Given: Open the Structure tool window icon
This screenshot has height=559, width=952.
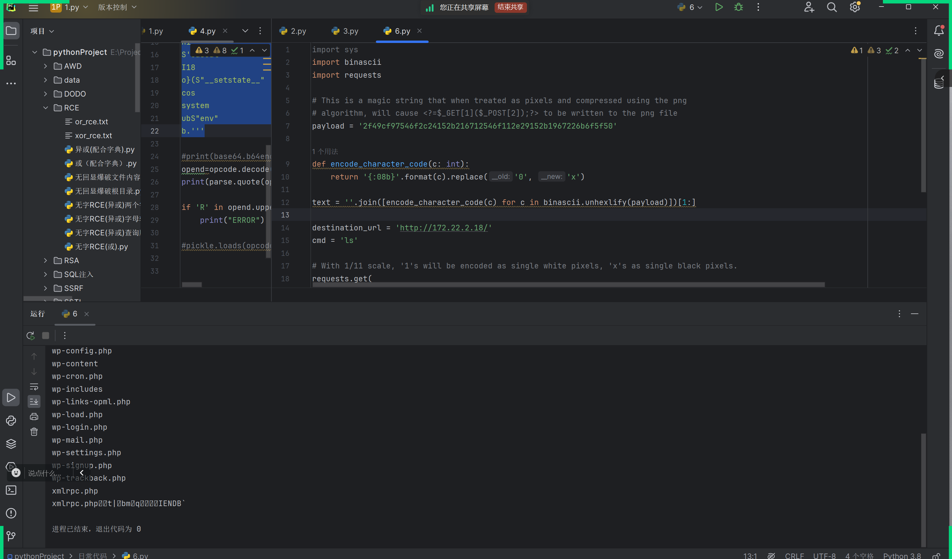Looking at the screenshot, I should pos(11,60).
